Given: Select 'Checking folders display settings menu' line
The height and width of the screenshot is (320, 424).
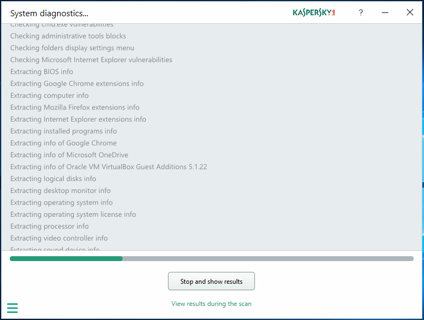Looking at the screenshot, I should click(72, 48).
